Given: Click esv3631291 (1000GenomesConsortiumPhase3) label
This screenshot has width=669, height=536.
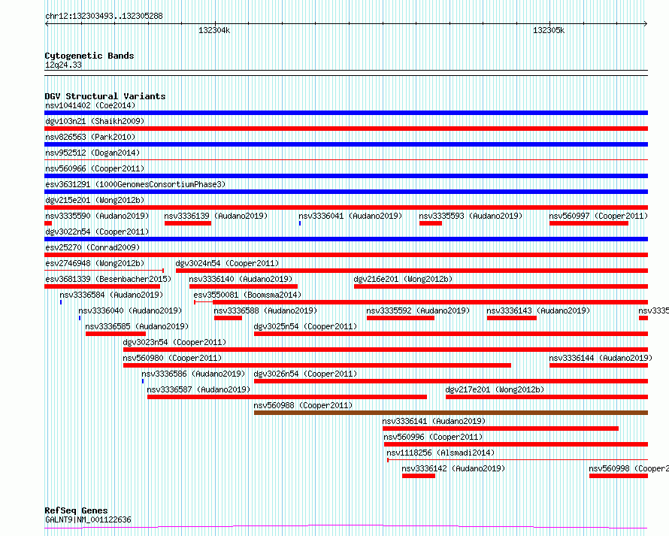Looking at the screenshot, I should pyautogui.click(x=135, y=184).
